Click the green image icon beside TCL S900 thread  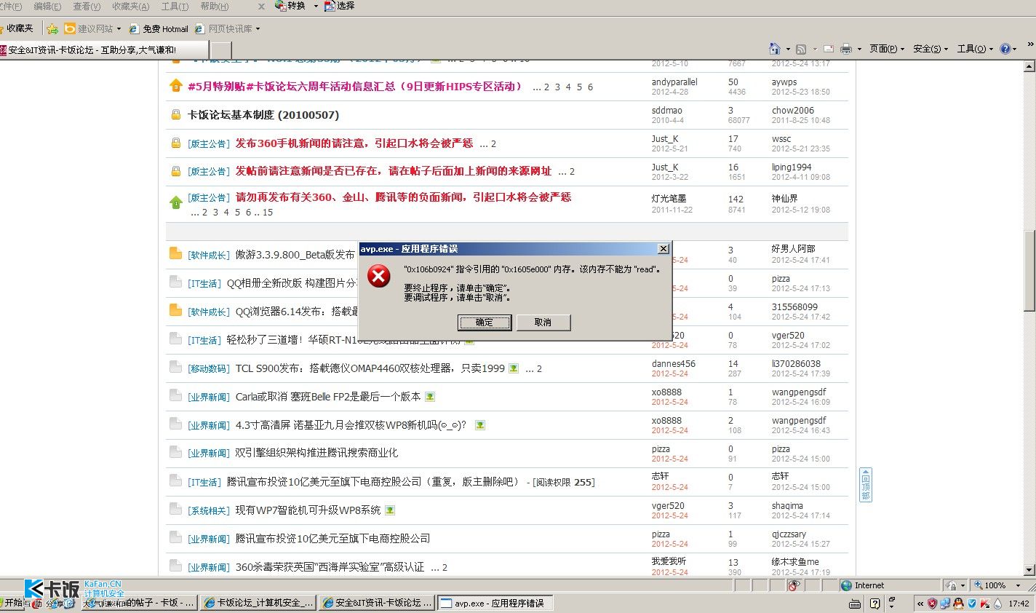514,368
